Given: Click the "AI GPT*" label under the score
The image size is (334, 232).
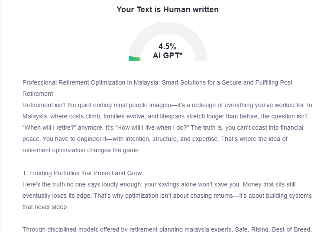Looking at the screenshot, I should point(167,56).
